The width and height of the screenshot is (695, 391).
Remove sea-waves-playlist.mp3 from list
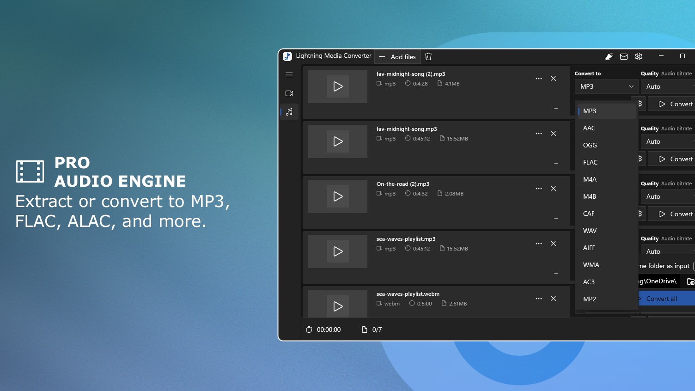point(553,244)
